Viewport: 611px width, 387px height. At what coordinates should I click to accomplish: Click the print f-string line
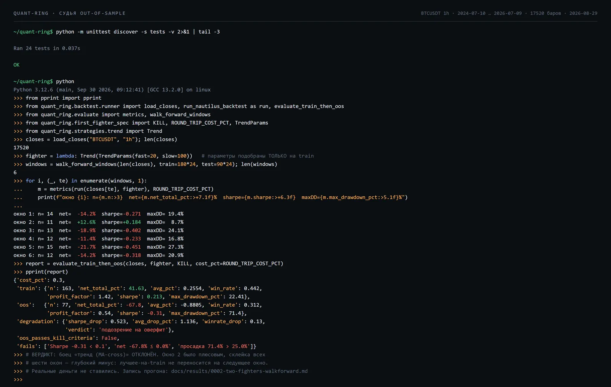(210, 198)
